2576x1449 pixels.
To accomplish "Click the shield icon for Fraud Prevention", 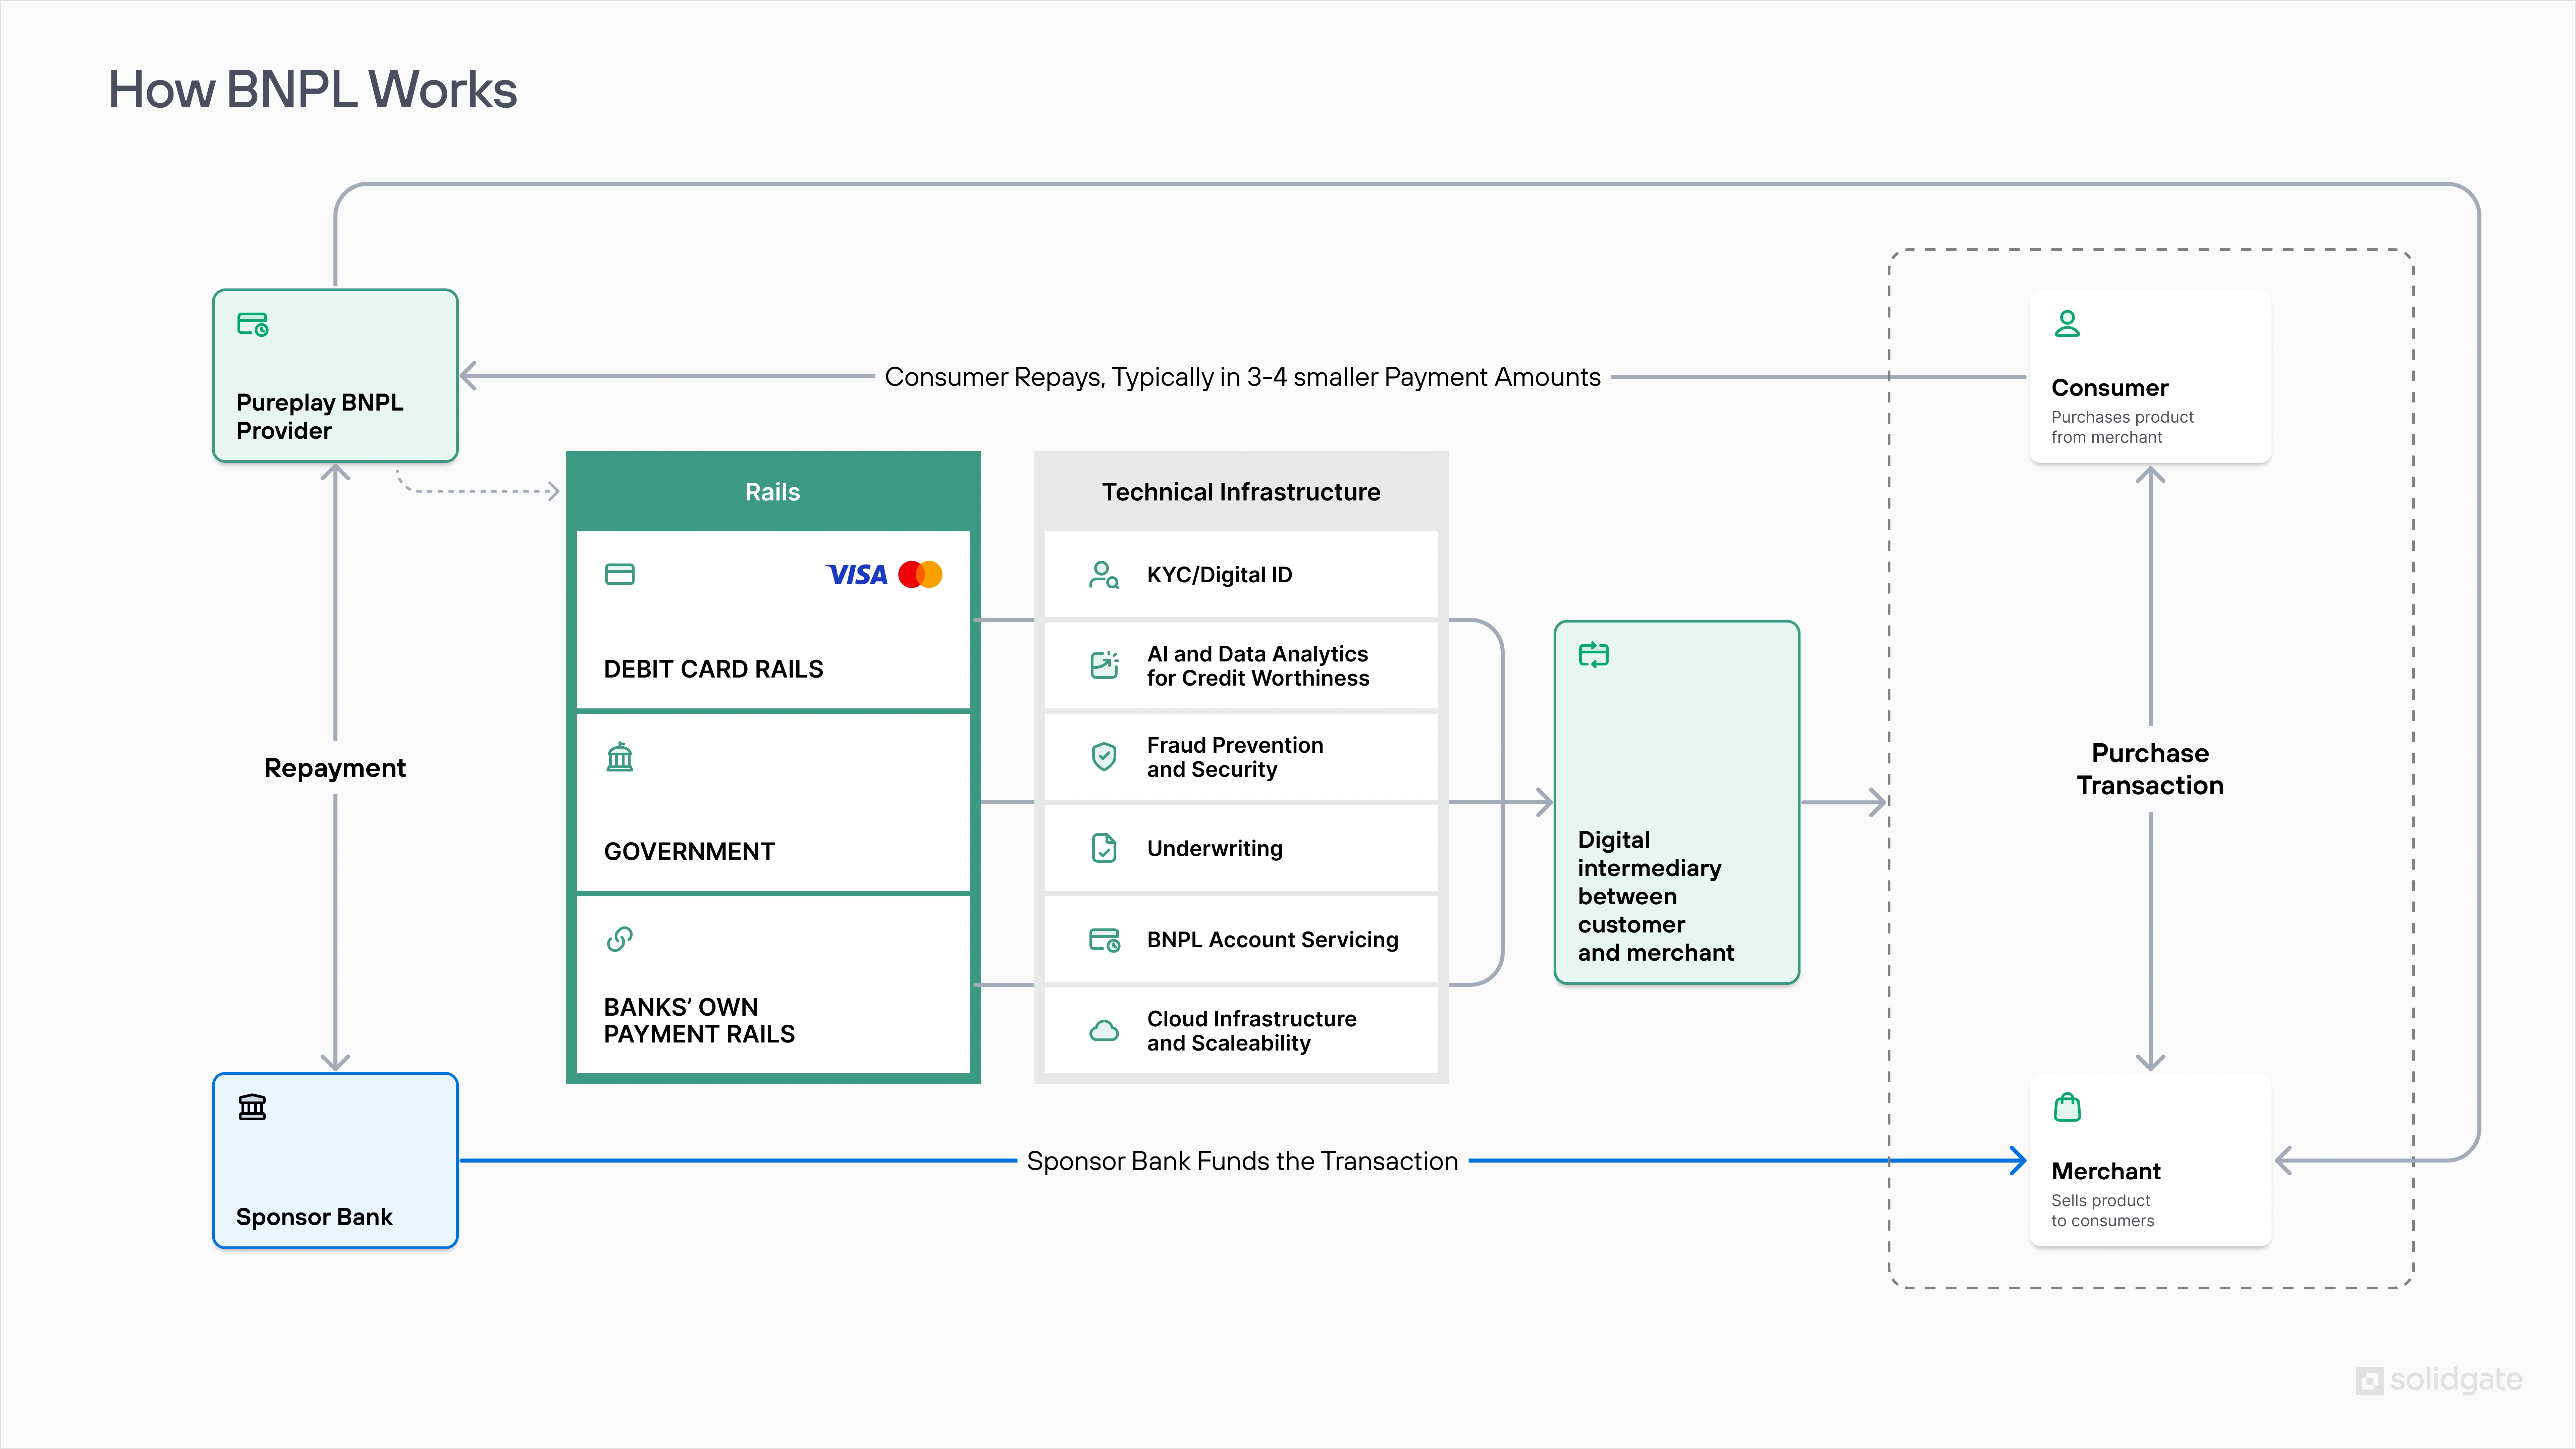I will [x=1104, y=757].
